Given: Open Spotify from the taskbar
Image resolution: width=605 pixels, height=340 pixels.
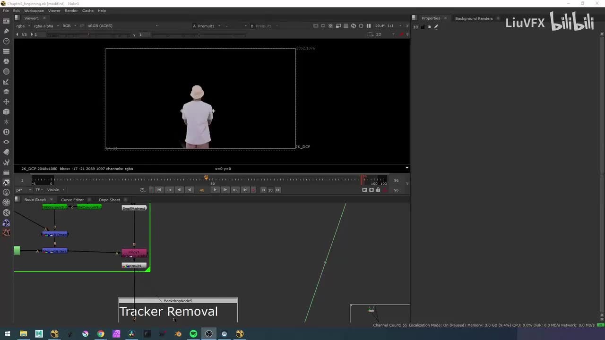Looking at the screenshot, I should tap(193, 334).
